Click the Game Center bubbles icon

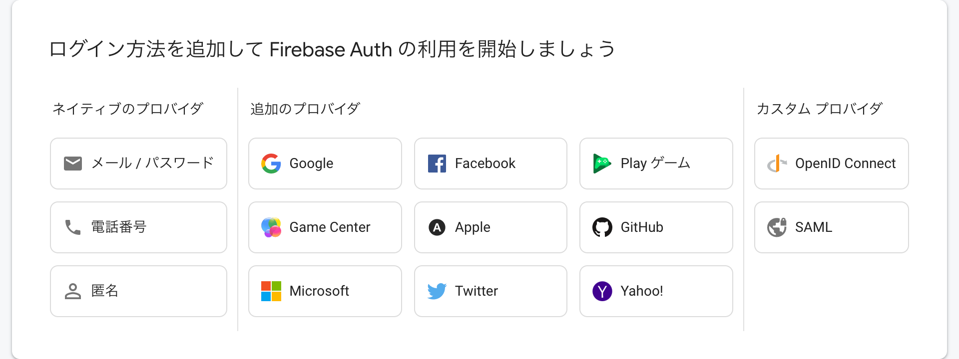(x=271, y=227)
